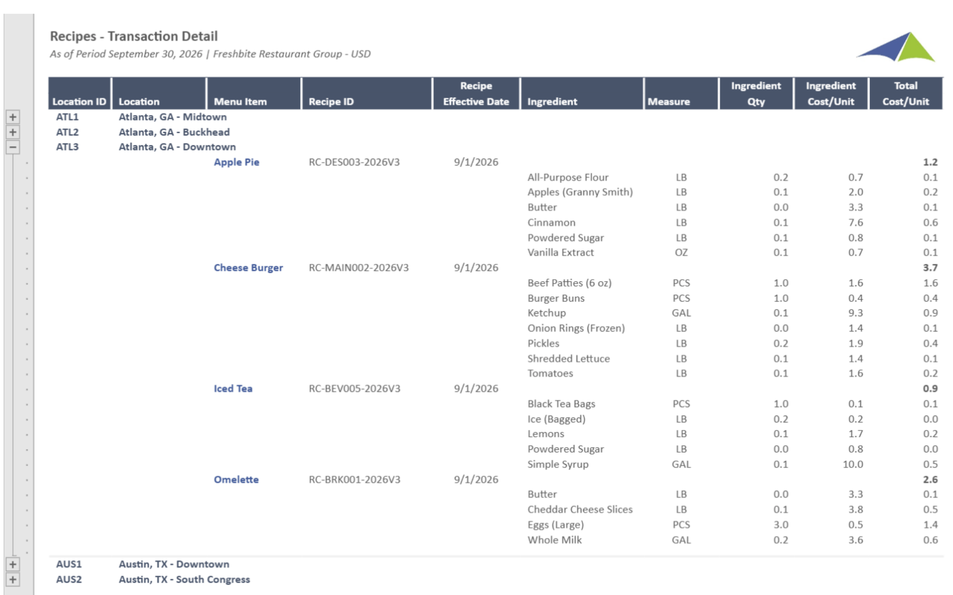Expand the ATL1 row group
The width and height of the screenshot is (953, 595).
coord(13,117)
